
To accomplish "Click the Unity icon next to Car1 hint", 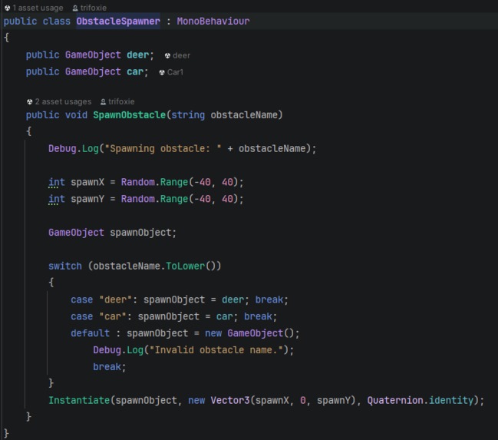I will coord(162,72).
